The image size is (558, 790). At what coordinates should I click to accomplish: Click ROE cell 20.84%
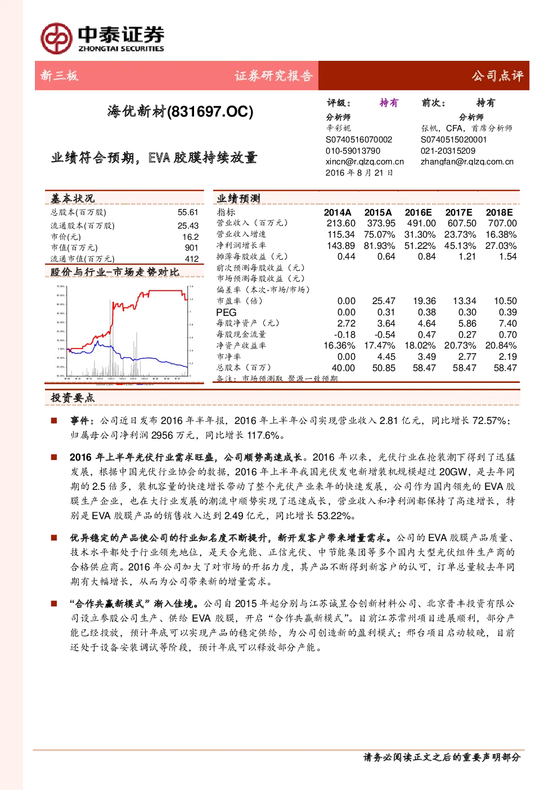pyautogui.click(x=501, y=346)
